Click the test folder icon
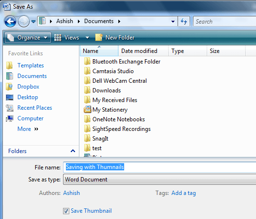This screenshot has width=256, height=219. coord(87,148)
